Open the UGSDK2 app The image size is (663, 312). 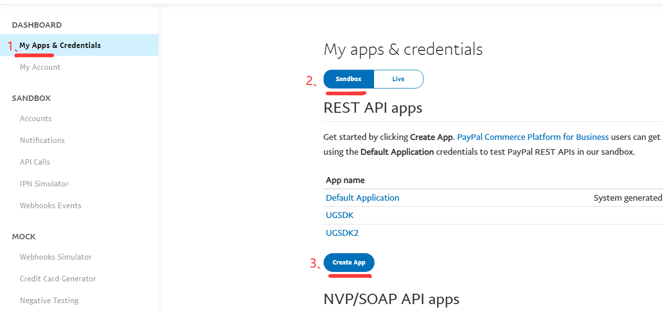[x=342, y=233]
